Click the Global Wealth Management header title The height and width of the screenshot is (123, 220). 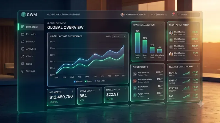coord(64,15)
